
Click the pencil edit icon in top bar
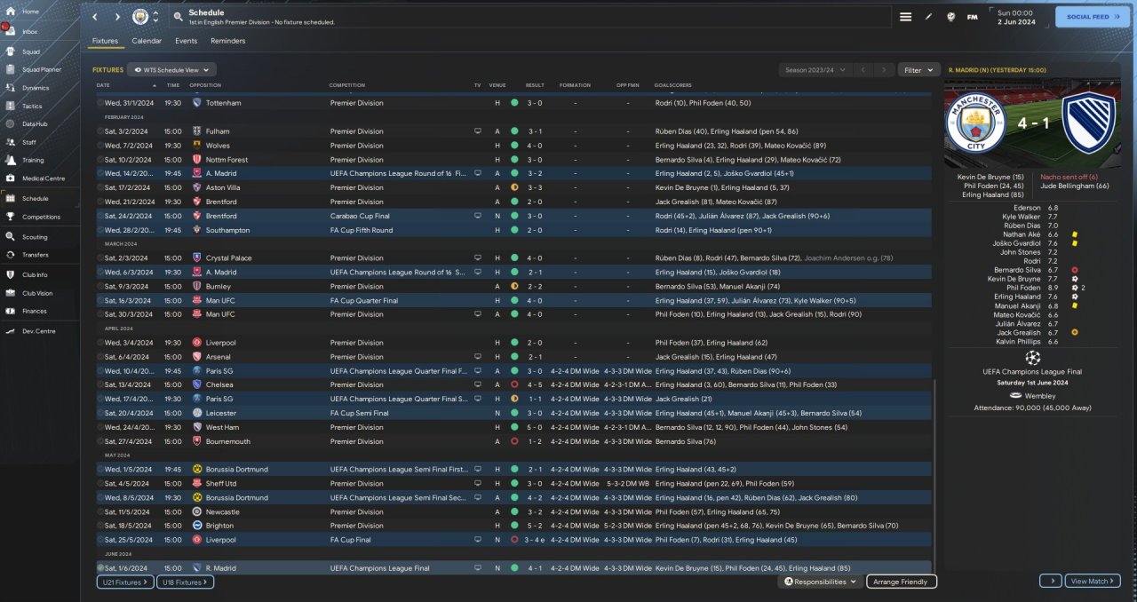(928, 17)
